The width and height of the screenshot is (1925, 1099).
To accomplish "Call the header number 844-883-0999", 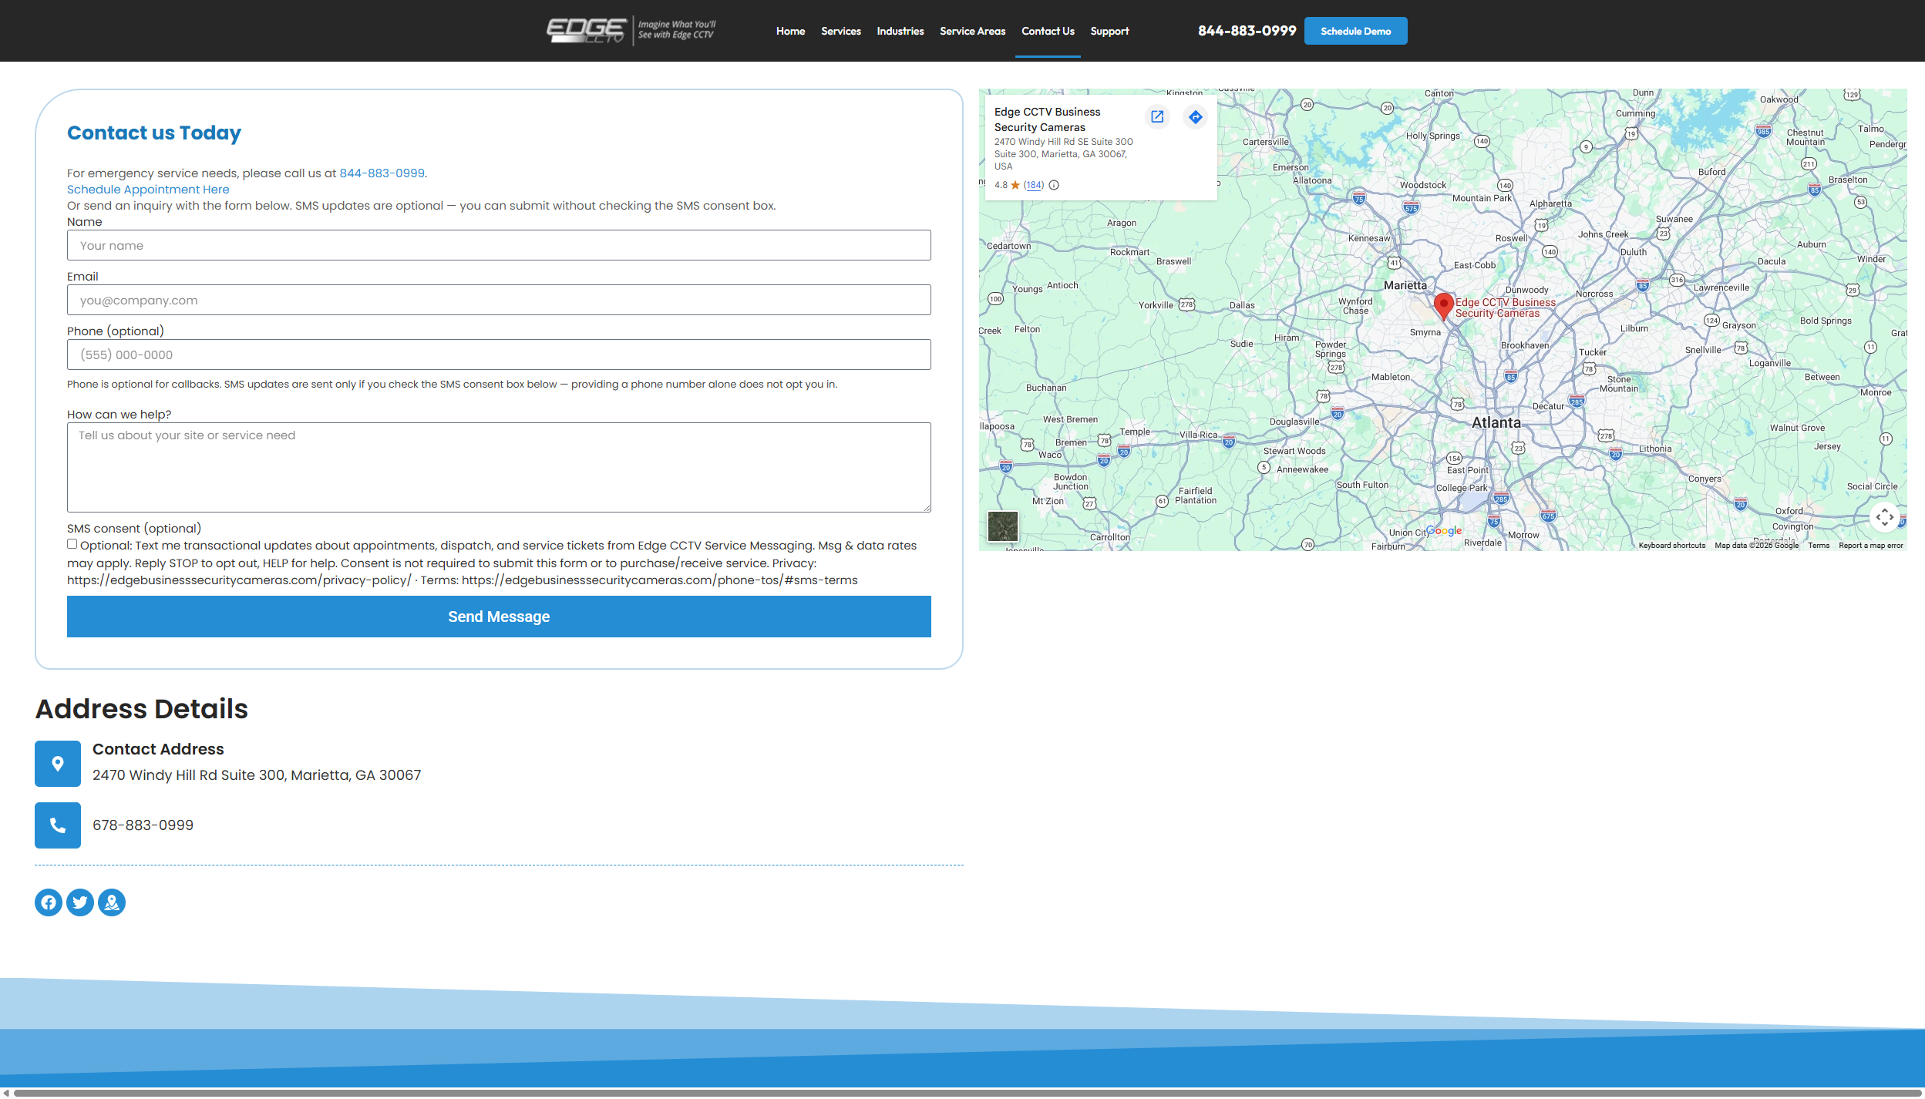I will point(1247,31).
